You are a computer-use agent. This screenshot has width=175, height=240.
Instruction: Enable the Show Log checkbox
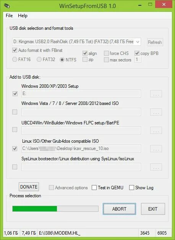[131, 187]
